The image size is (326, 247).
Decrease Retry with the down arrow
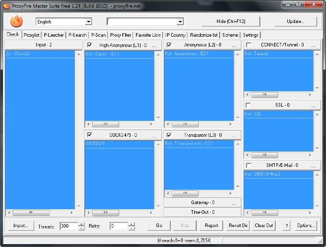point(131,228)
